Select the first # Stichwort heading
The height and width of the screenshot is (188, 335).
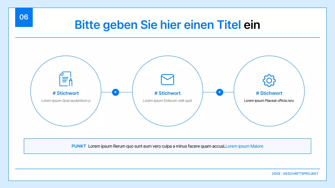[x=66, y=93]
